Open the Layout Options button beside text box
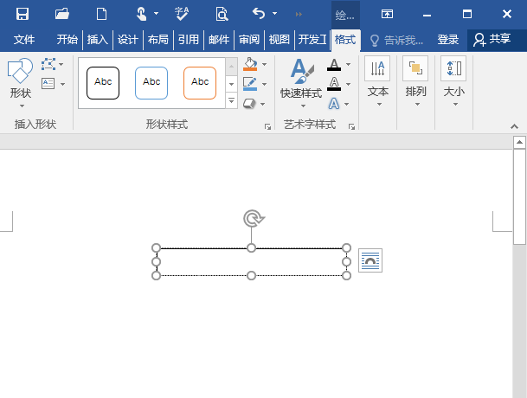Screen dimensions: 527x398 (x=370, y=260)
